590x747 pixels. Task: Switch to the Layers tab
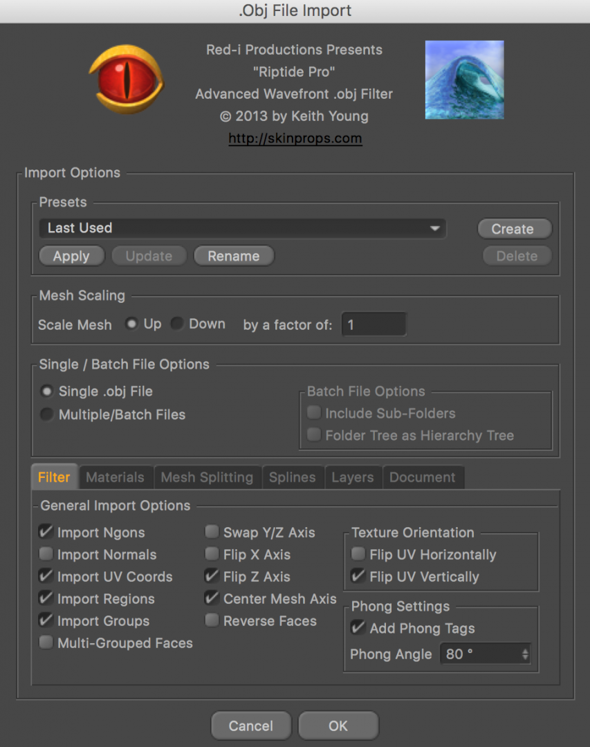coord(353,477)
